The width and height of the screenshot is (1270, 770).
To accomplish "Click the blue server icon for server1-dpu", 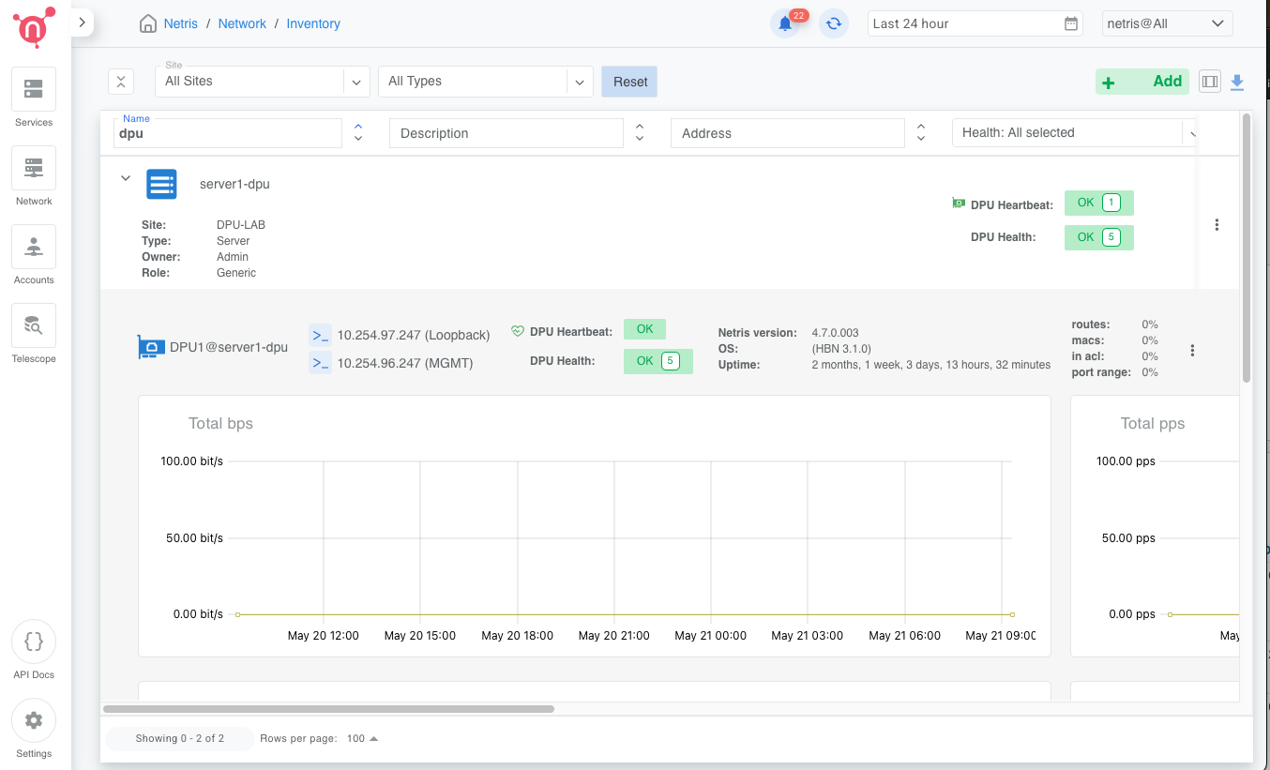I will 161,185.
